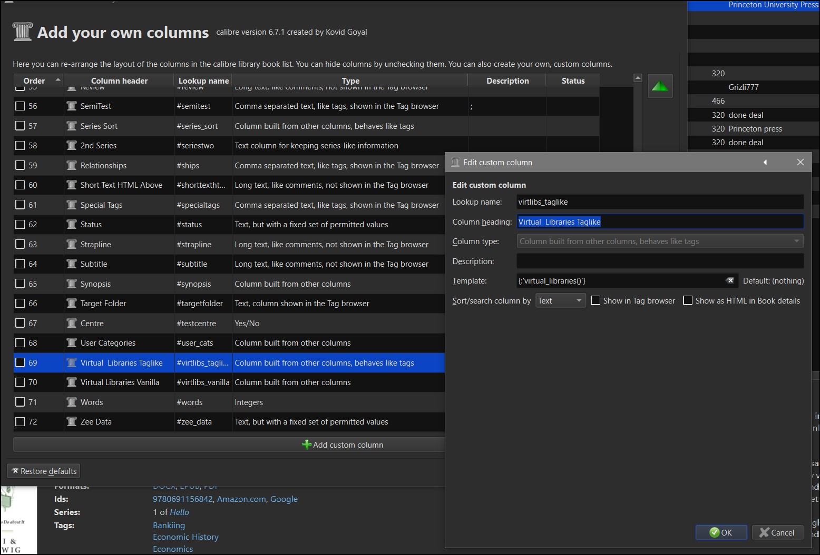Expand the Column type combo box

click(660, 241)
